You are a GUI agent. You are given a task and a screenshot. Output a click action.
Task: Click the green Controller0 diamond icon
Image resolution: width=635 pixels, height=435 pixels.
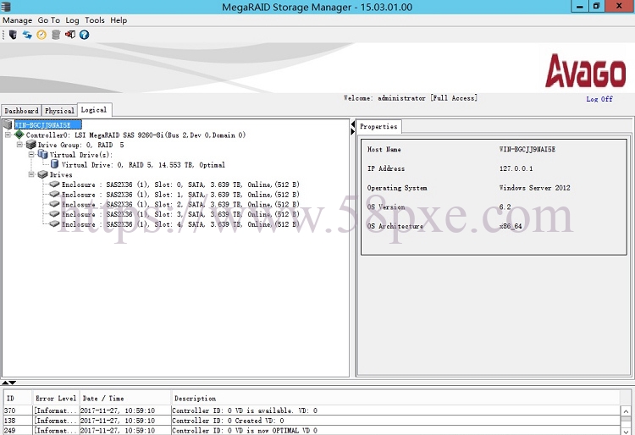pos(19,135)
